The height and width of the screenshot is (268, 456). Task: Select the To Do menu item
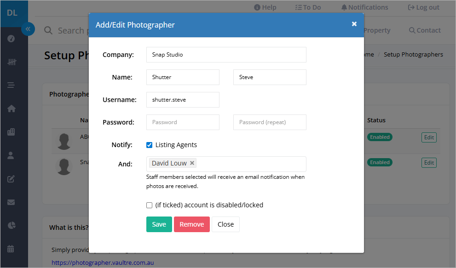308,7
